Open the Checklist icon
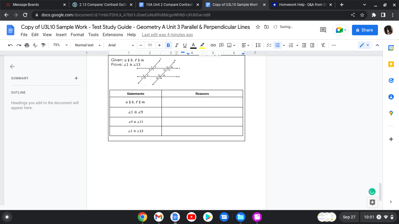 (x=269, y=45)
